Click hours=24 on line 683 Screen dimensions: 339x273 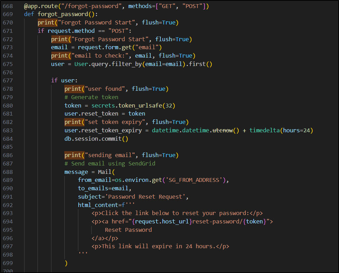click(x=297, y=131)
